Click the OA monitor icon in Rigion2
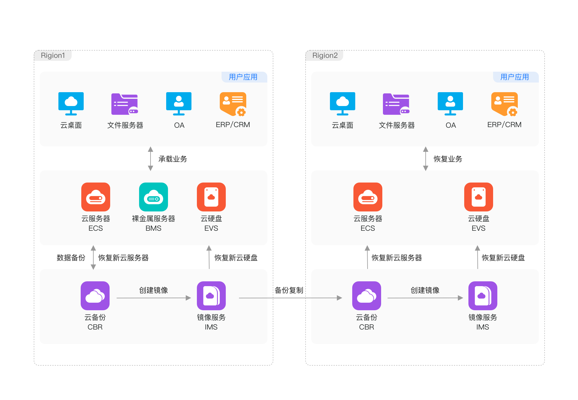 [x=450, y=104]
